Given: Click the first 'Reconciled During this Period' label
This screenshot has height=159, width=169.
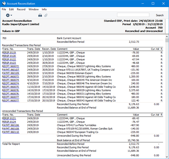Looking at the screenshot, I should tap(73, 104).
